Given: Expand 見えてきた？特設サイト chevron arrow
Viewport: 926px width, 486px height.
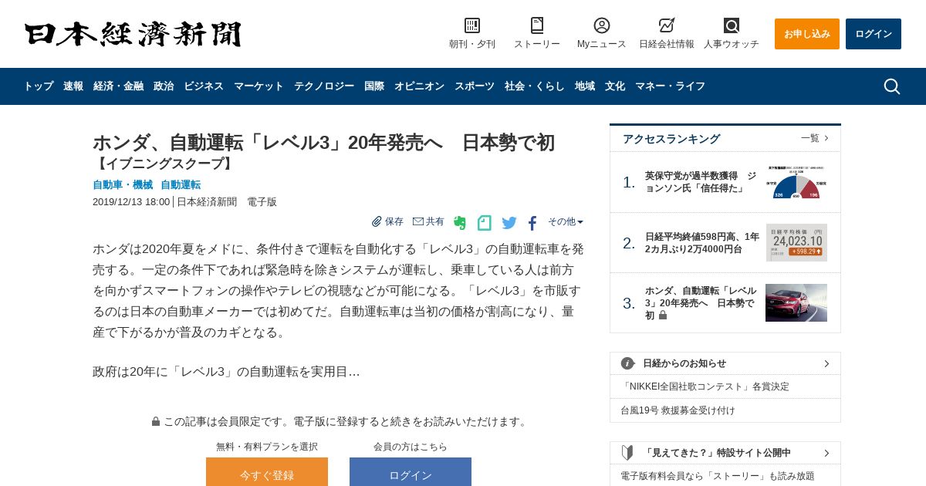Looking at the screenshot, I should pyautogui.click(x=826, y=453).
